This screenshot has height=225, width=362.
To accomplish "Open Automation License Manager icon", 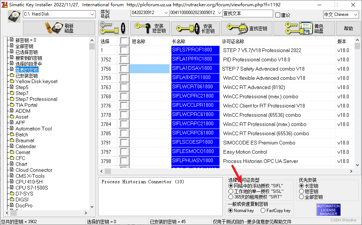I will click(x=328, y=209).
